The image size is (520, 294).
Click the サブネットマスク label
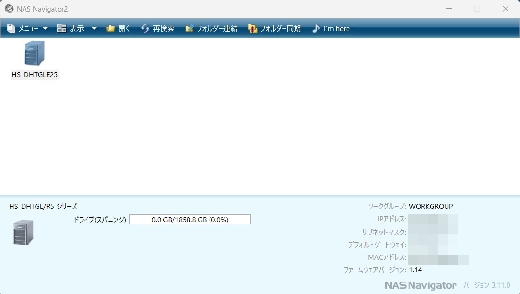[x=384, y=232]
